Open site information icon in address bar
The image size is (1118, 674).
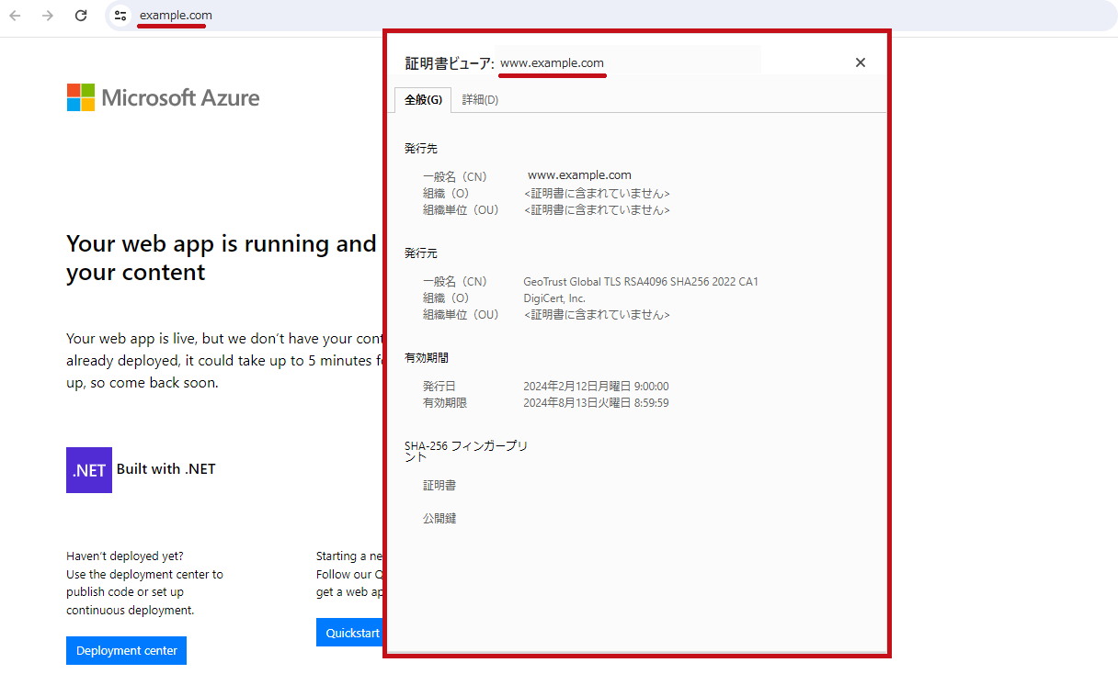120,16
